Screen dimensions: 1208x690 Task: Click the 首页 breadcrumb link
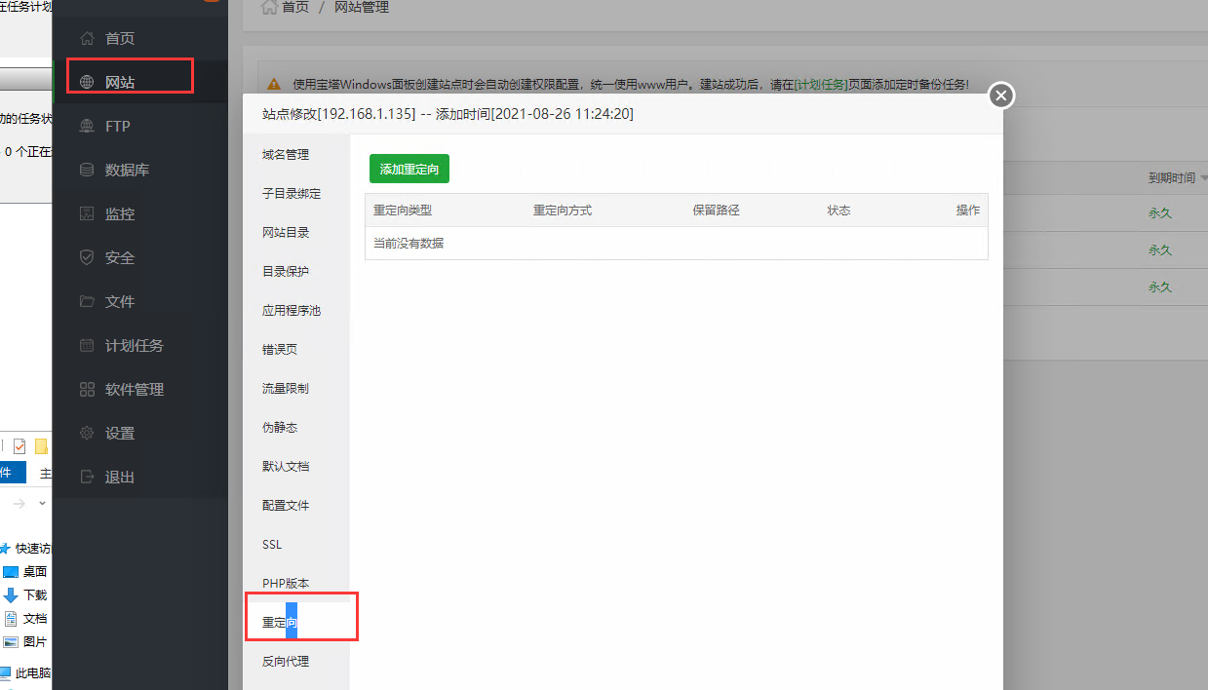pyautogui.click(x=295, y=7)
